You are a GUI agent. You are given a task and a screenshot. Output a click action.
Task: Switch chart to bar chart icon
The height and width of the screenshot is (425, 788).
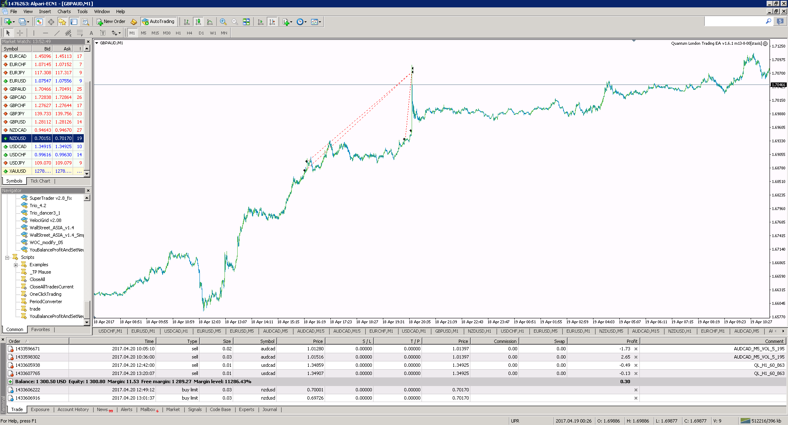[187, 22]
